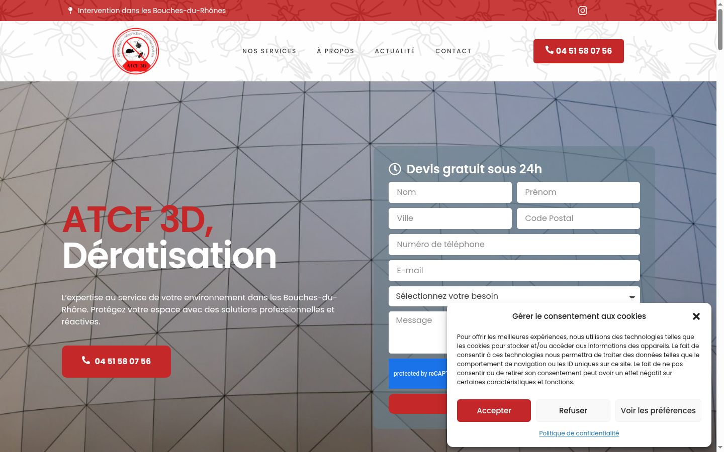Click the Code Postal field
Viewport: 724px width, 452px height.
(x=578, y=218)
